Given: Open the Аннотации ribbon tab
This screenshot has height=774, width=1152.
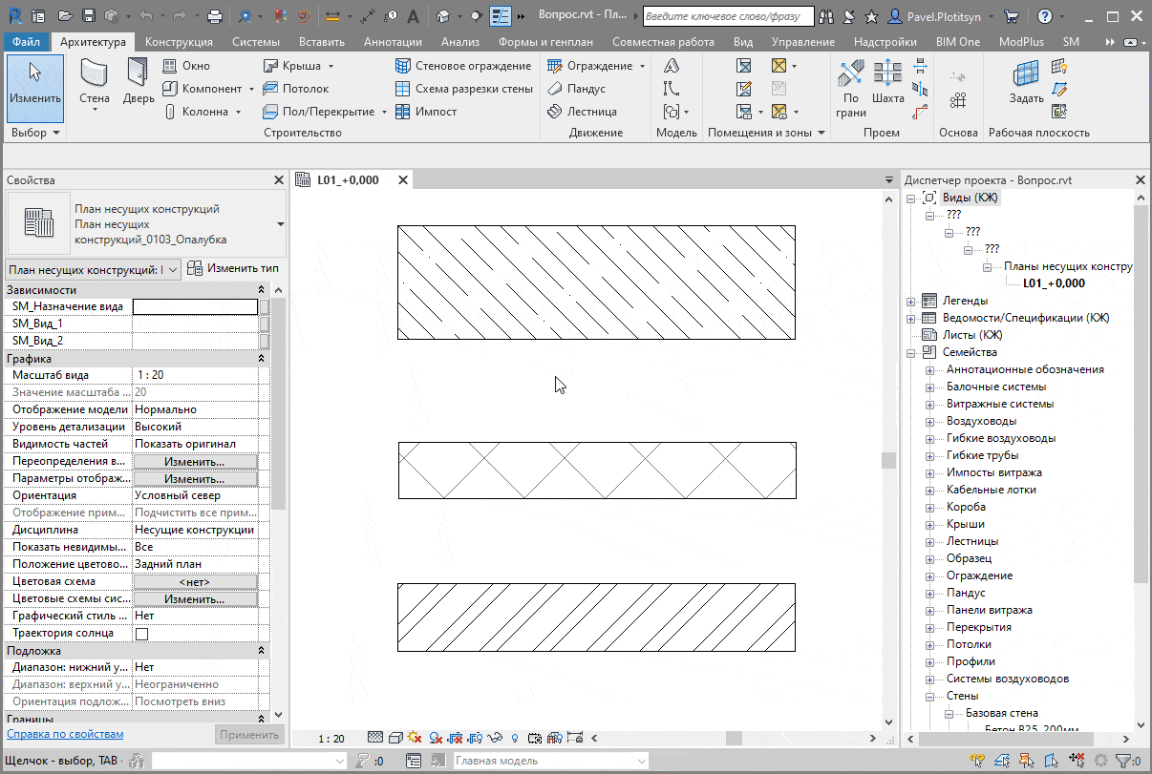Looking at the screenshot, I should pyautogui.click(x=393, y=42).
